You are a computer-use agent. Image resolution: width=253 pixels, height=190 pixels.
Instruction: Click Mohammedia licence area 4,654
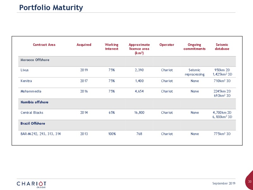tap(139, 91)
